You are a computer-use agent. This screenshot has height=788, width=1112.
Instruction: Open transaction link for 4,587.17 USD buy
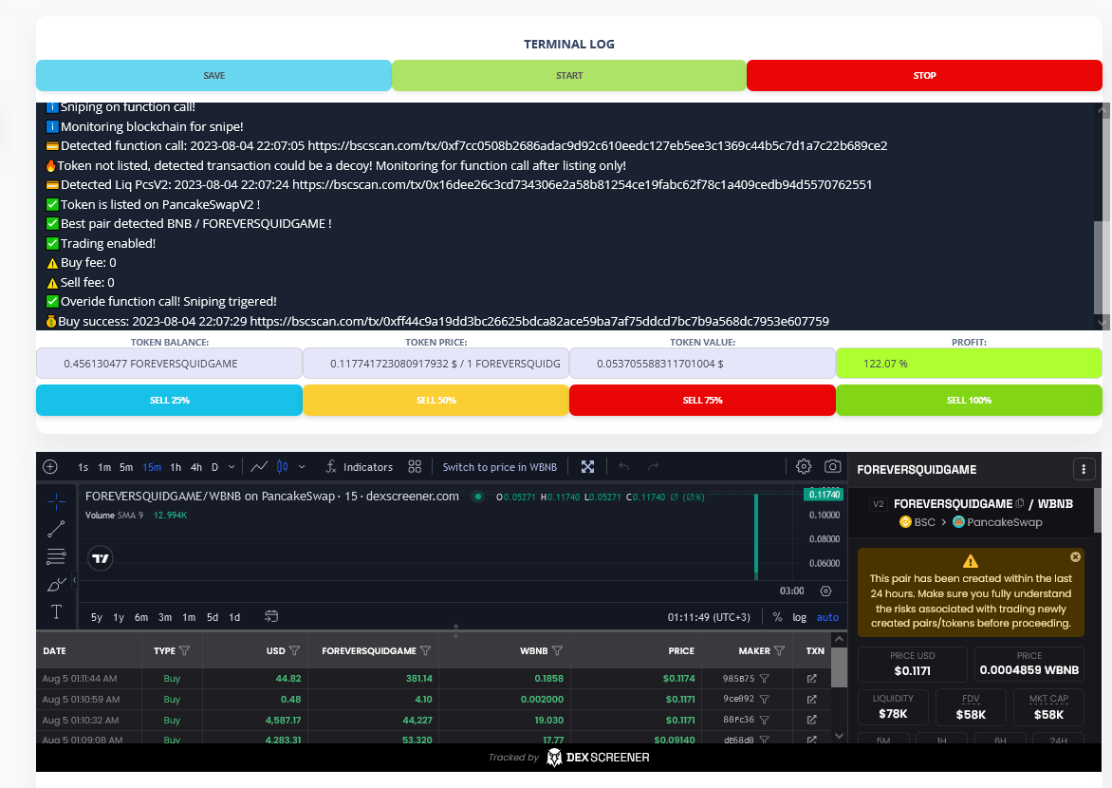coord(812,720)
